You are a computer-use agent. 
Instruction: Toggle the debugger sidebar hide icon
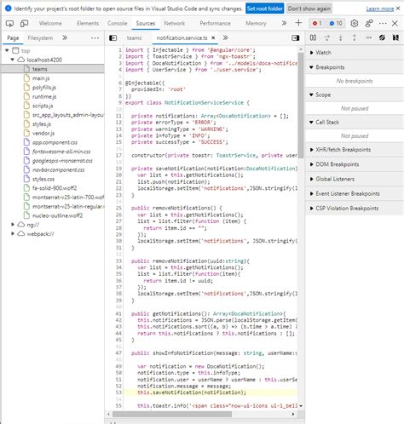(x=296, y=37)
